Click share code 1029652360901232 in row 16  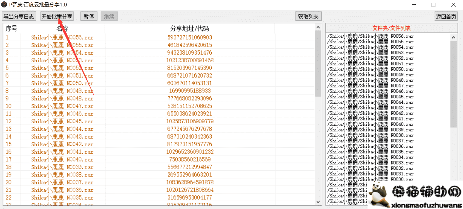click(190, 152)
